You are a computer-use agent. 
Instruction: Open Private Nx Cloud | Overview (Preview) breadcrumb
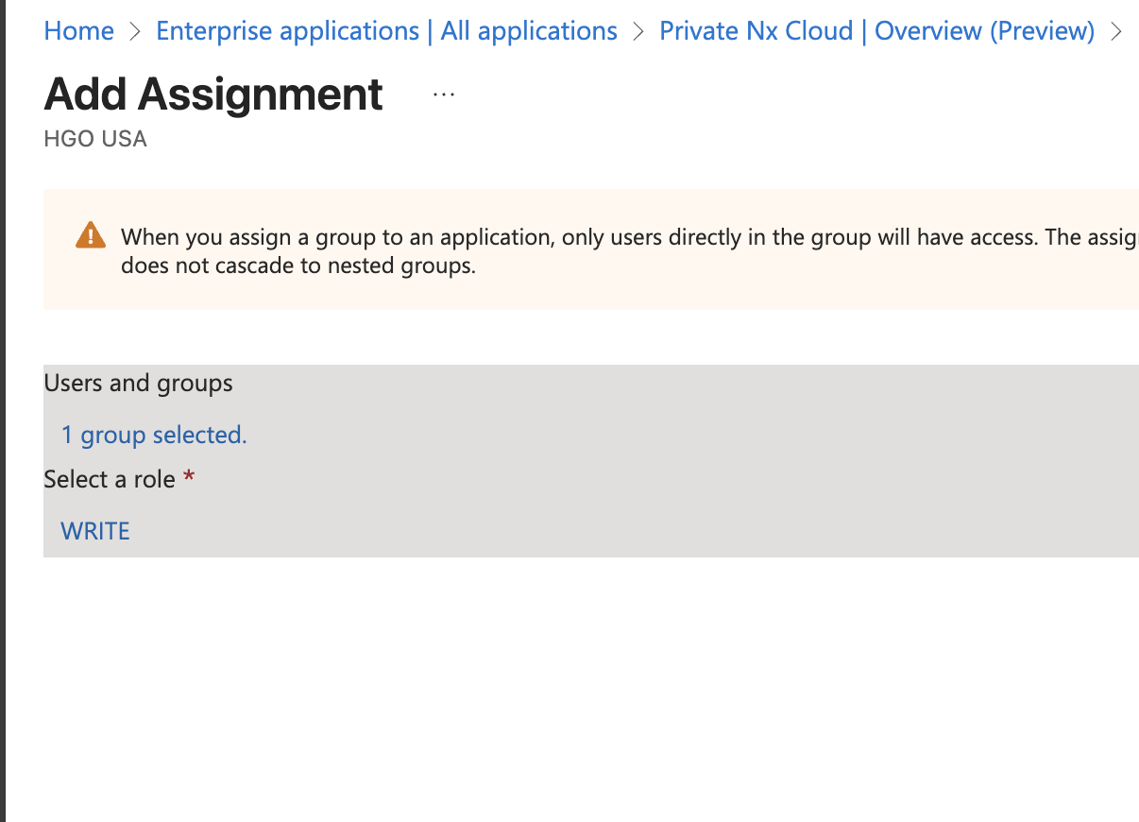coord(876,31)
